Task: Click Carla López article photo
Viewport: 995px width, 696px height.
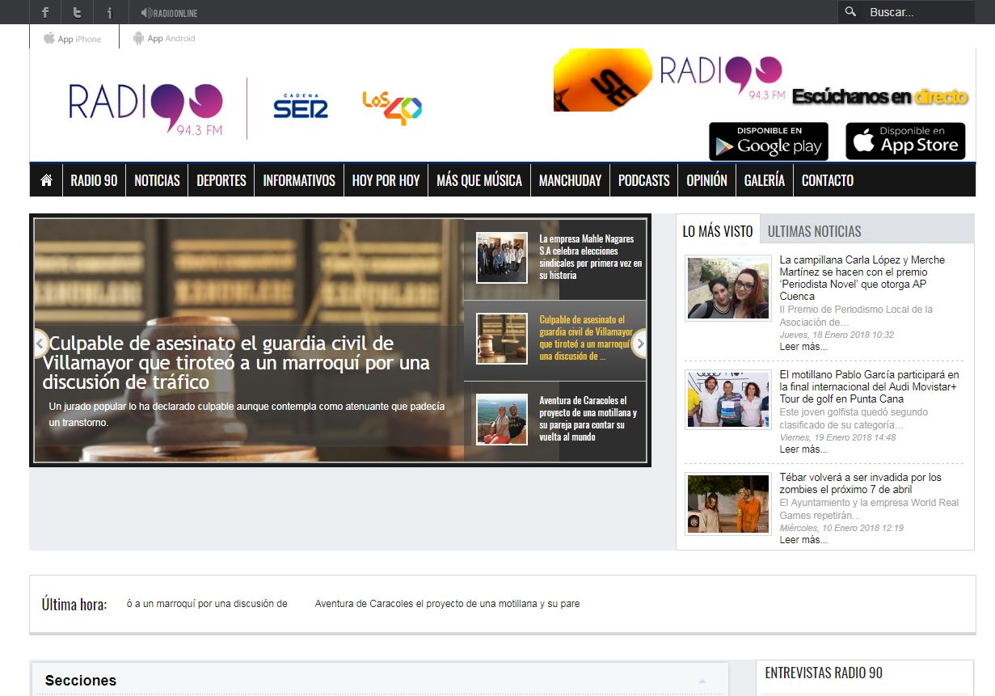Action: 728,289
